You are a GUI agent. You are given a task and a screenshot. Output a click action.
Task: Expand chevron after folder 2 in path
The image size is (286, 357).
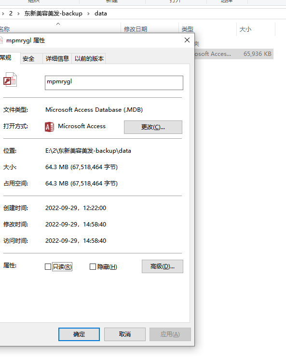point(18,13)
